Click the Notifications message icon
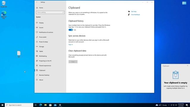The image size is (190, 107). tap(37, 32)
